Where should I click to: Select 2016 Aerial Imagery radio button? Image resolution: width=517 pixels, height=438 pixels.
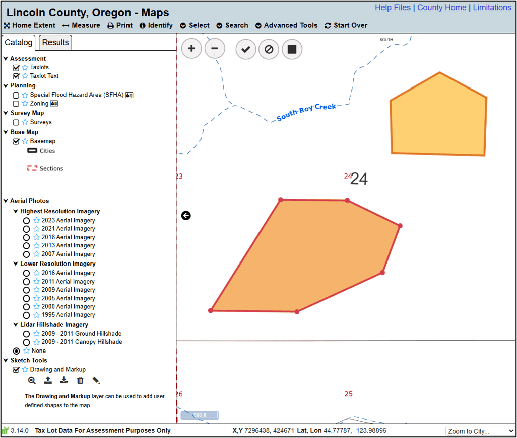(x=26, y=273)
